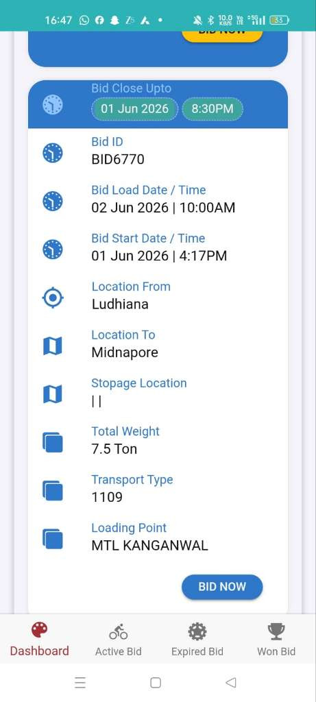Tap the clock icon beside Bid Start Date / Time
The width and height of the screenshot is (316, 702).
53,250
